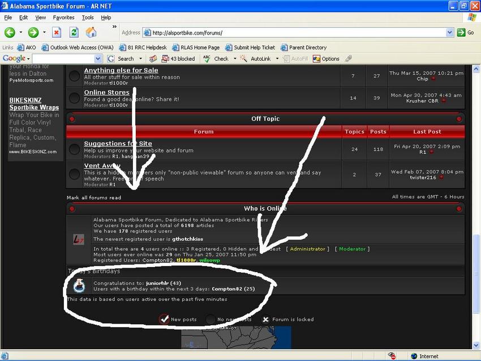Run Google toolbar spelling Check
Image resolution: width=481 pixels, height=361 pixels.
(x=216, y=59)
